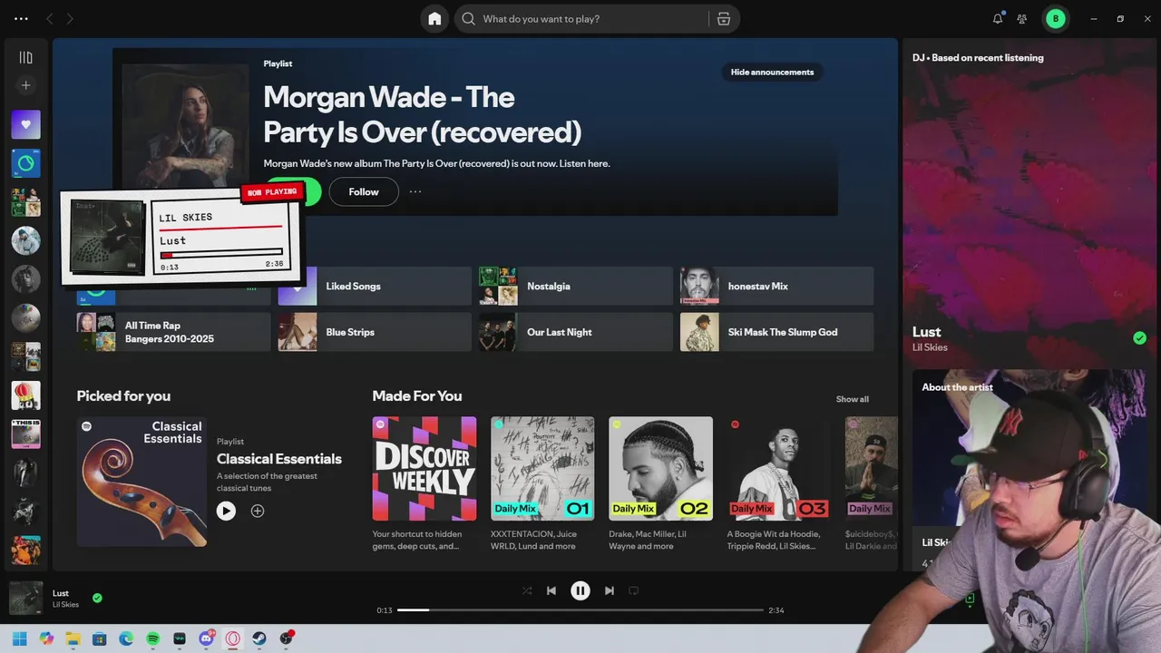Hide announcements
This screenshot has height=653, width=1161.
772,72
